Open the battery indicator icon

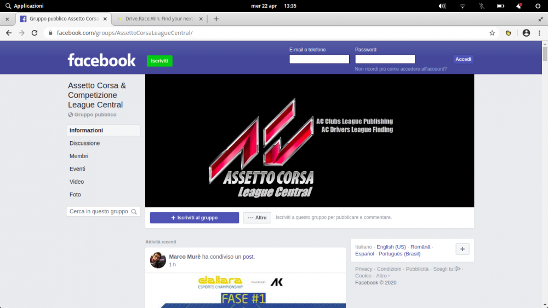pos(500,6)
